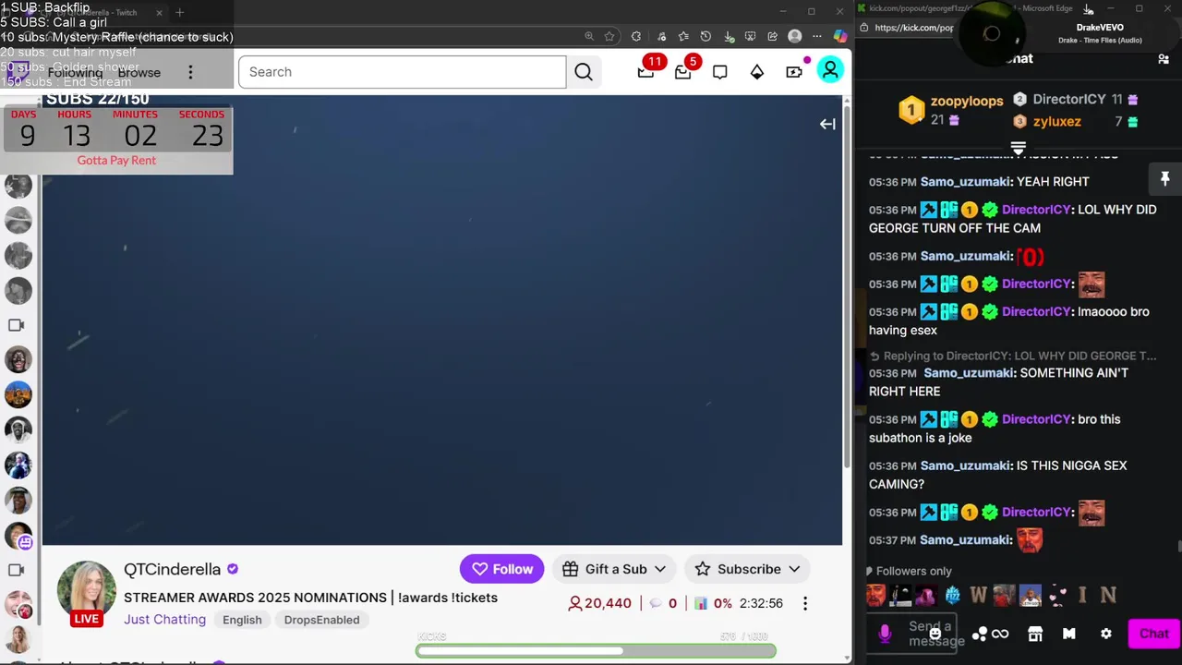Image resolution: width=1182 pixels, height=665 pixels.
Task: Close the Twitch browser tab
Action: (159, 13)
